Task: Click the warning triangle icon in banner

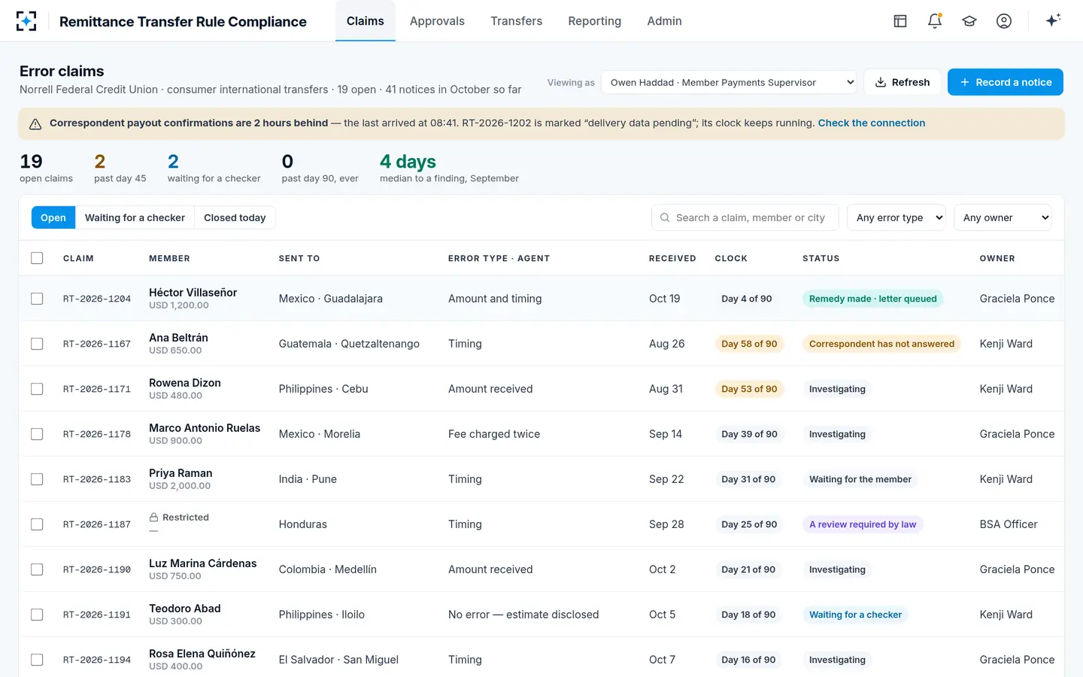Action: click(x=35, y=124)
